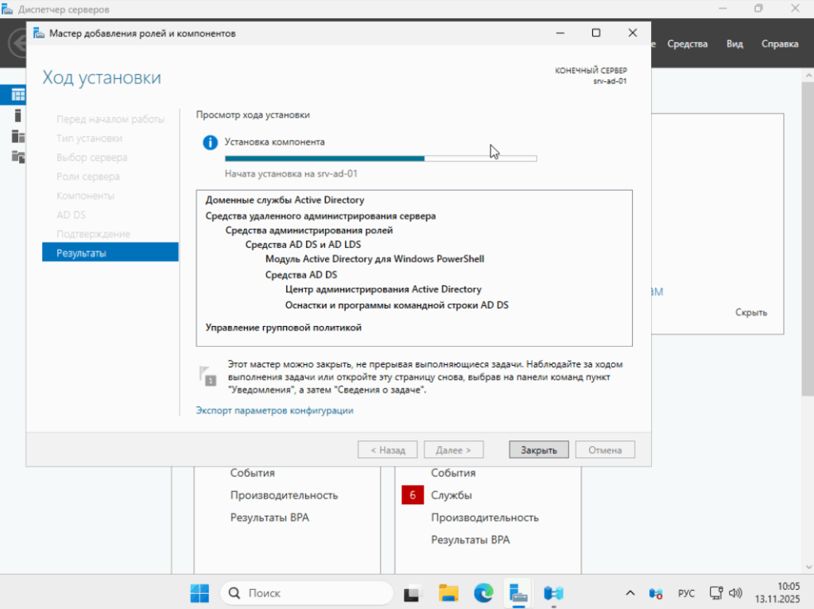Open Результаты BPA in the right tile
The image size is (814, 609).
coord(471,540)
